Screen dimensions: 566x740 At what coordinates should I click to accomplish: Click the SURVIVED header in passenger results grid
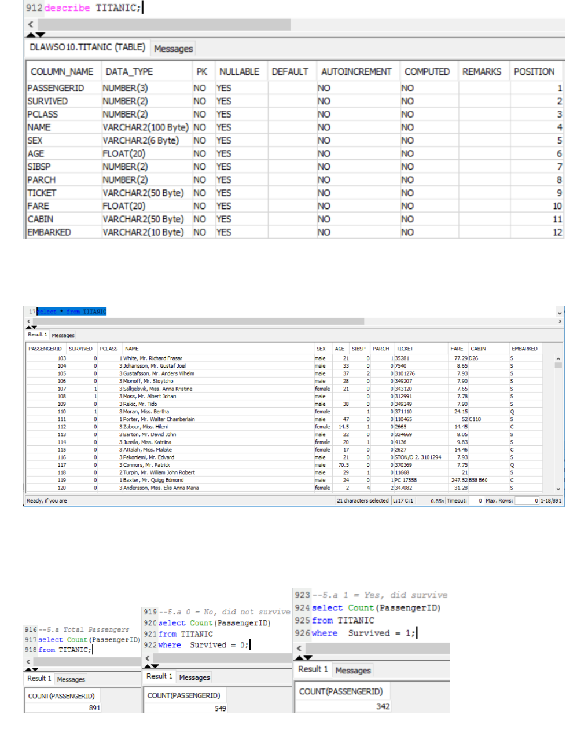(80, 349)
